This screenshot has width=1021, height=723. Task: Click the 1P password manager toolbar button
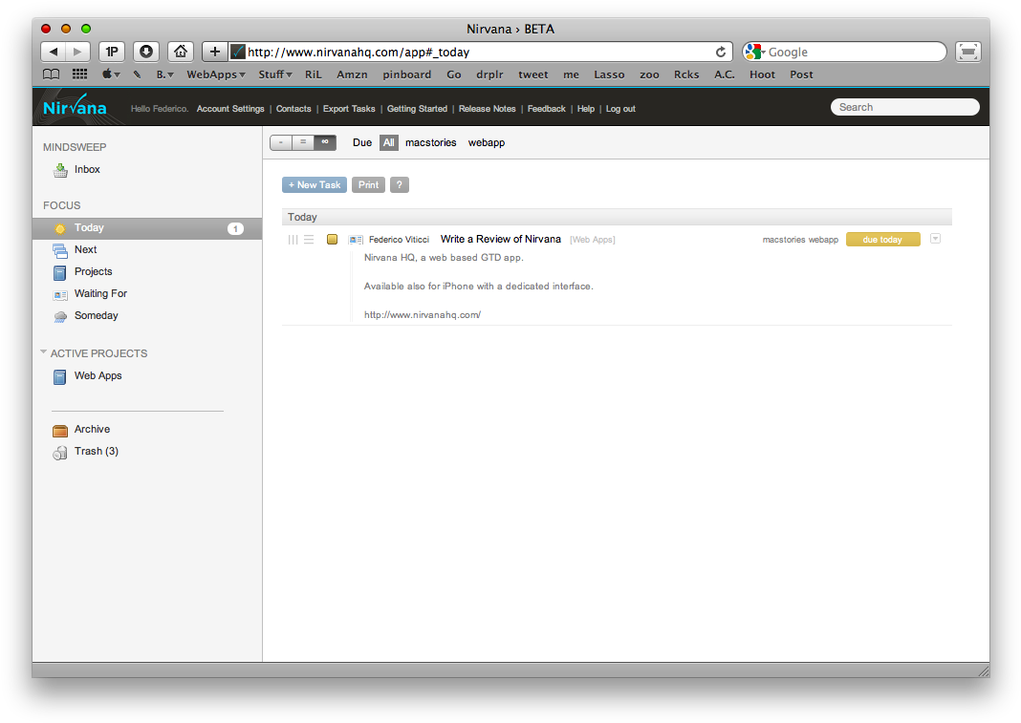click(x=112, y=52)
